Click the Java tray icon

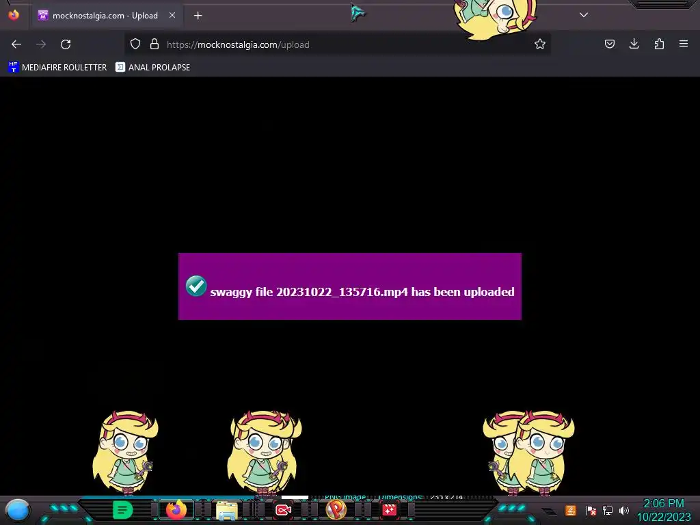pyautogui.click(x=571, y=510)
